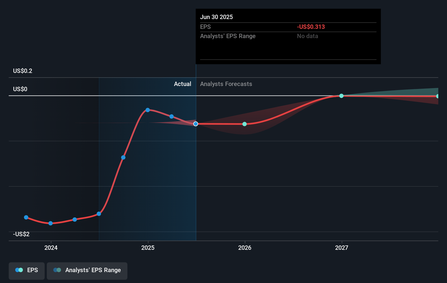Viewport: 447px width, 283px height.
Task: Toggle the EPS legend series
Action: 27,270
